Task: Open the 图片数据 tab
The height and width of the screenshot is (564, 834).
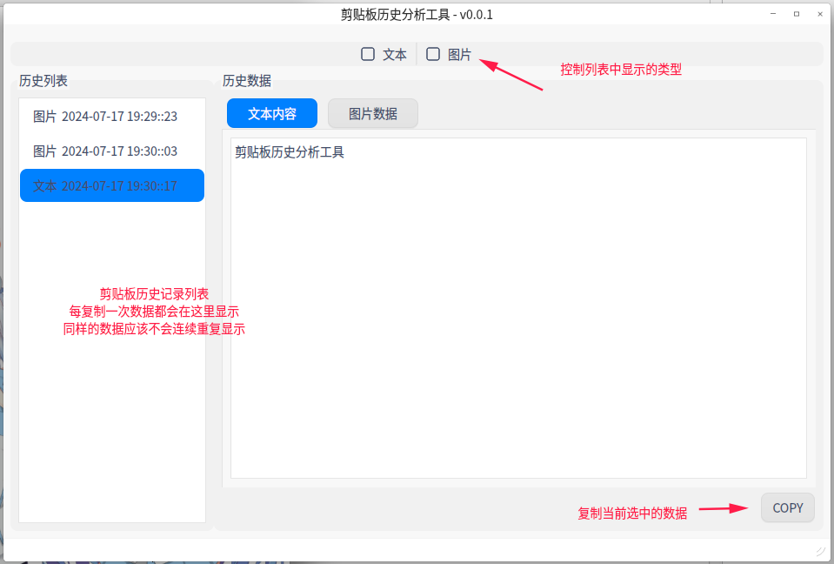Action: pos(372,113)
